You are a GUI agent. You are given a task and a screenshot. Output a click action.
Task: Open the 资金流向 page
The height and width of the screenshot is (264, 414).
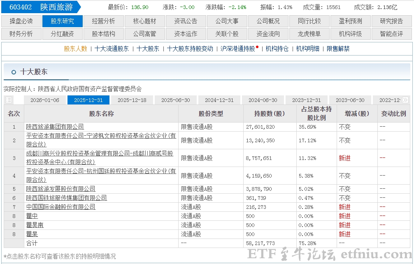(268, 34)
